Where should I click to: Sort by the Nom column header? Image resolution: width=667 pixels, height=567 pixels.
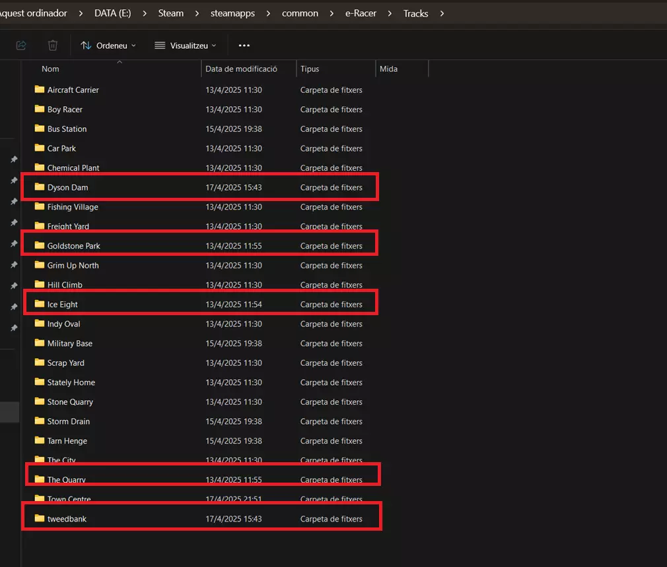50,69
